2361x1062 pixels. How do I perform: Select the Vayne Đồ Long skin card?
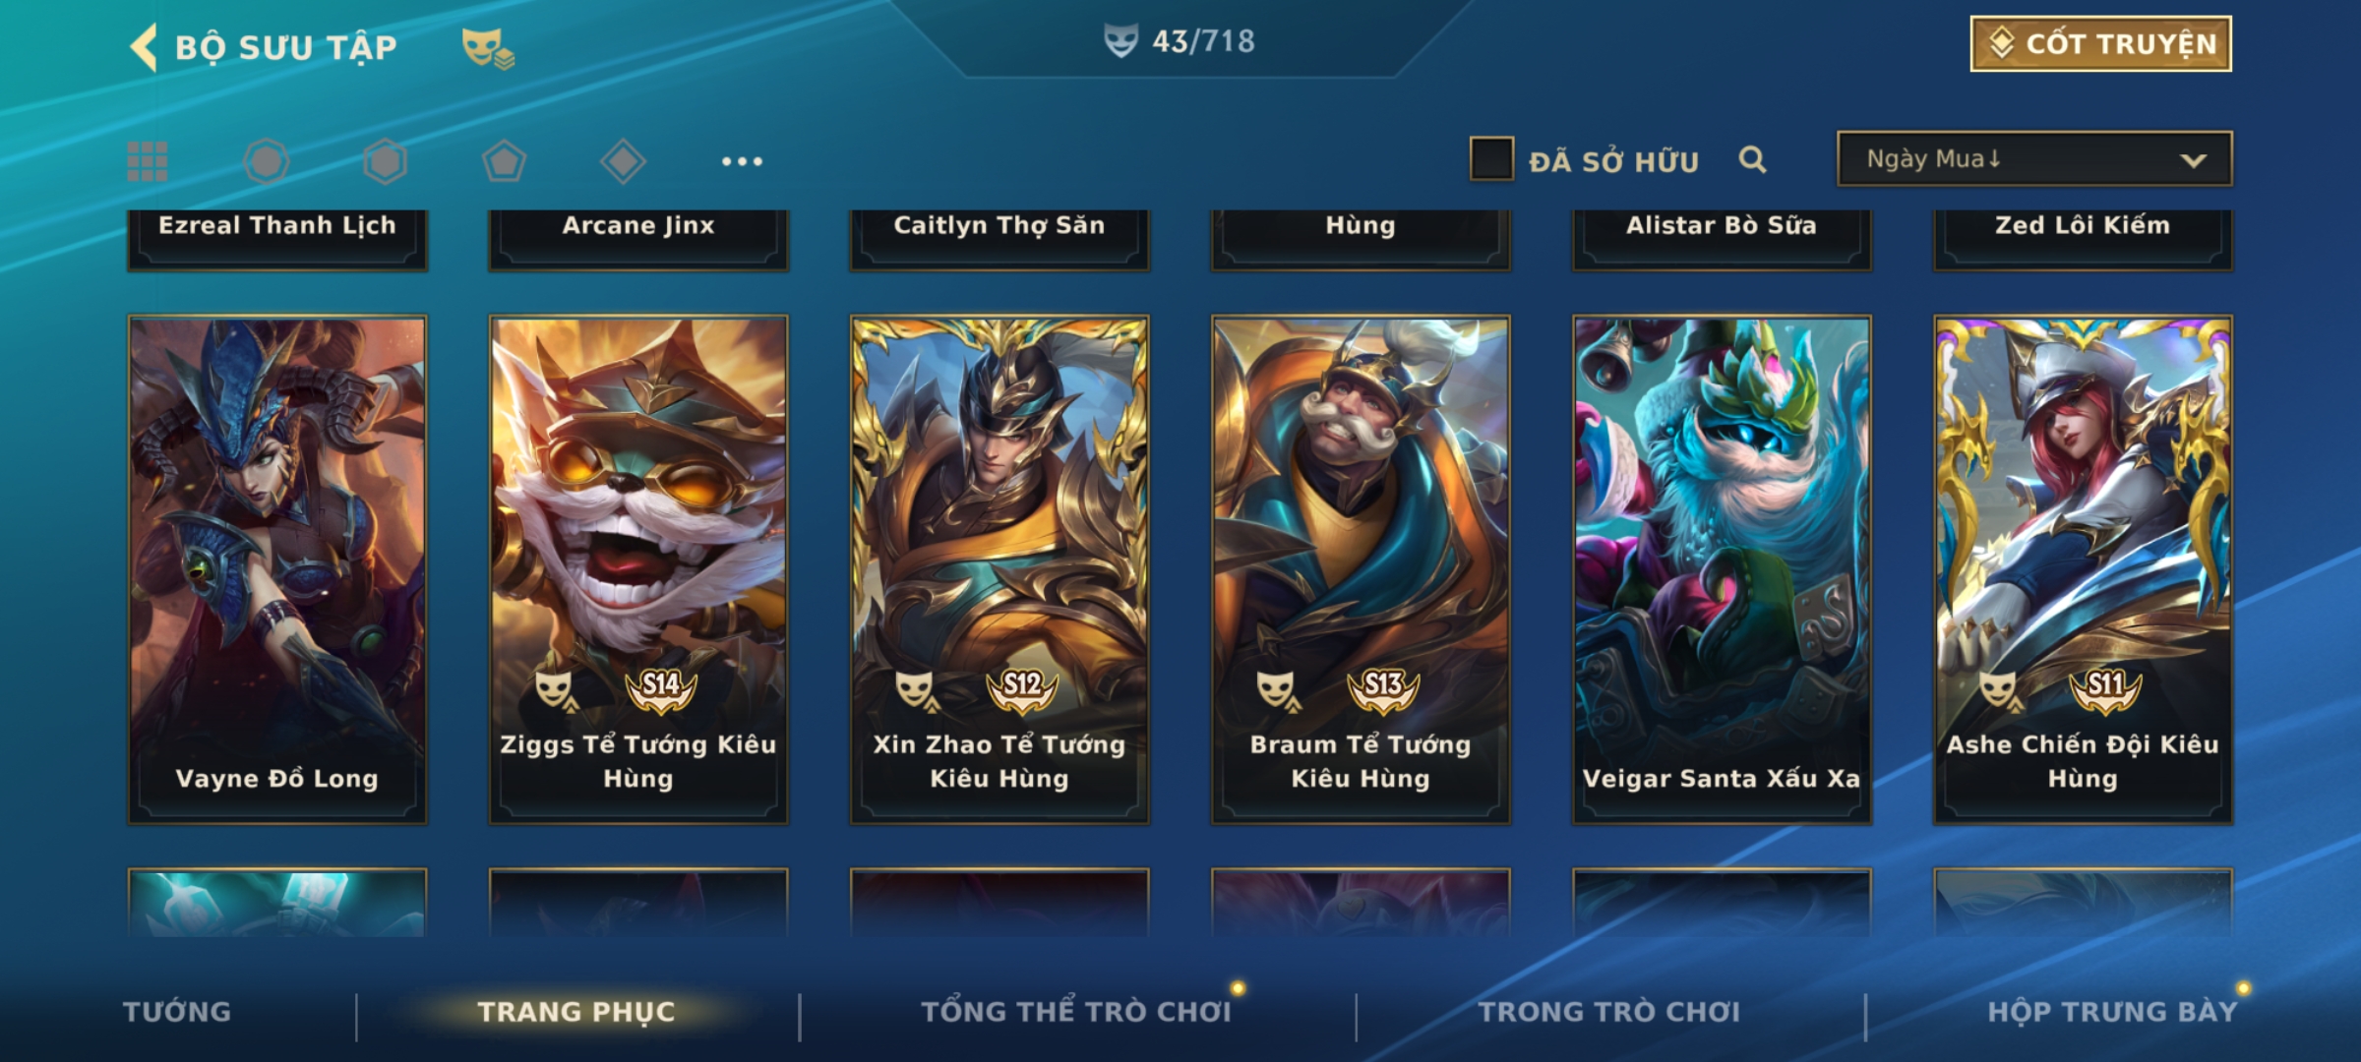coord(277,569)
